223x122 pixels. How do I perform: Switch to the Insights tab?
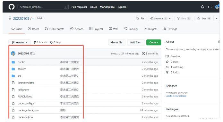click(150, 29)
